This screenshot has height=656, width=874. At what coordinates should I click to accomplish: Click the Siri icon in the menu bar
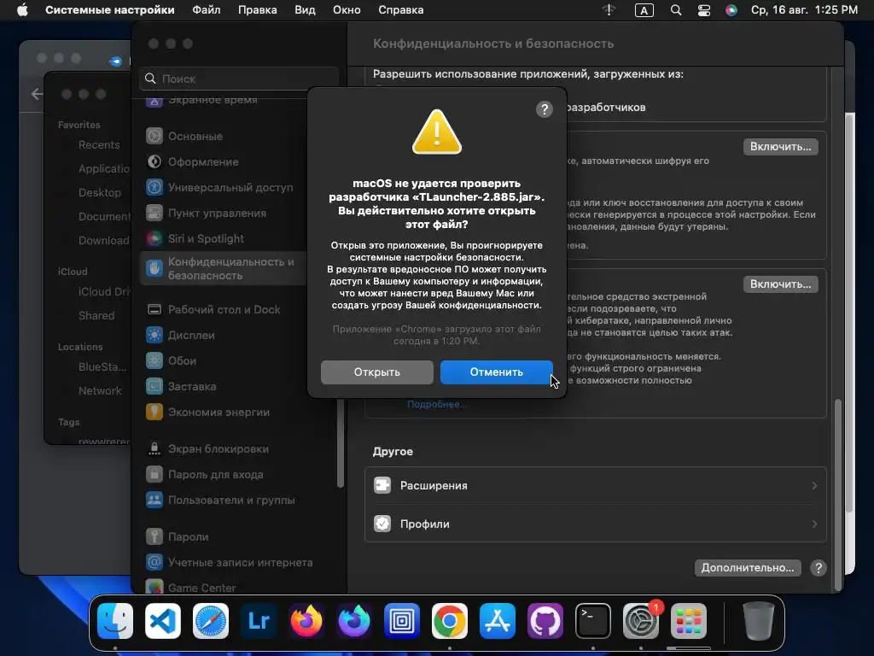click(x=731, y=10)
